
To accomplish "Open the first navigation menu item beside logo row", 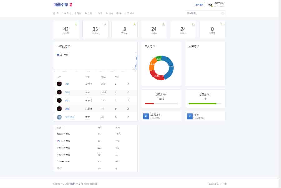I will [57, 13].
